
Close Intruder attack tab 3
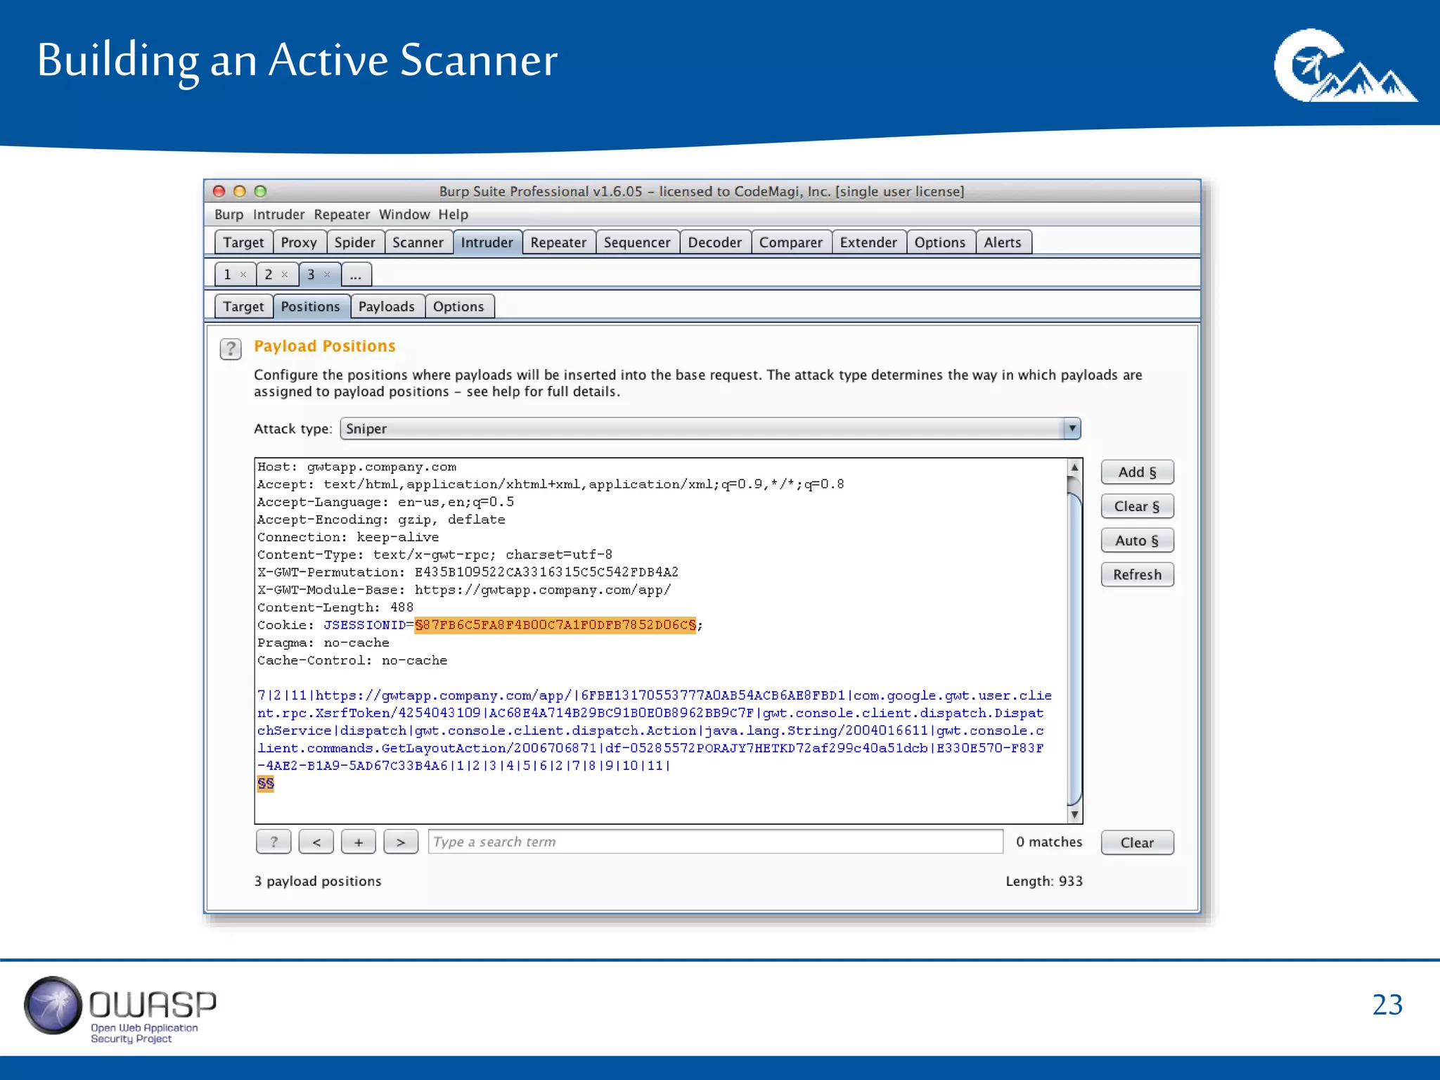pyautogui.click(x=327, y=274)
